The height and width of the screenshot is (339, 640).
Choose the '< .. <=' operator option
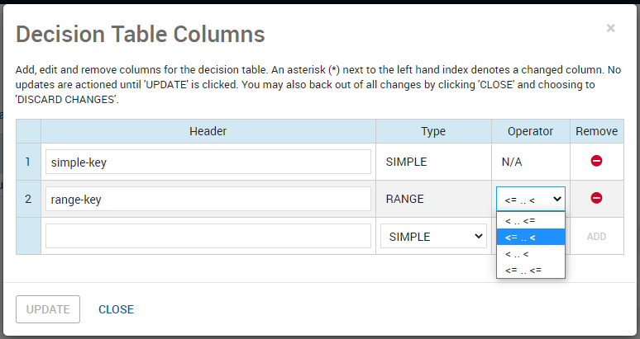[x=520, y=221]
